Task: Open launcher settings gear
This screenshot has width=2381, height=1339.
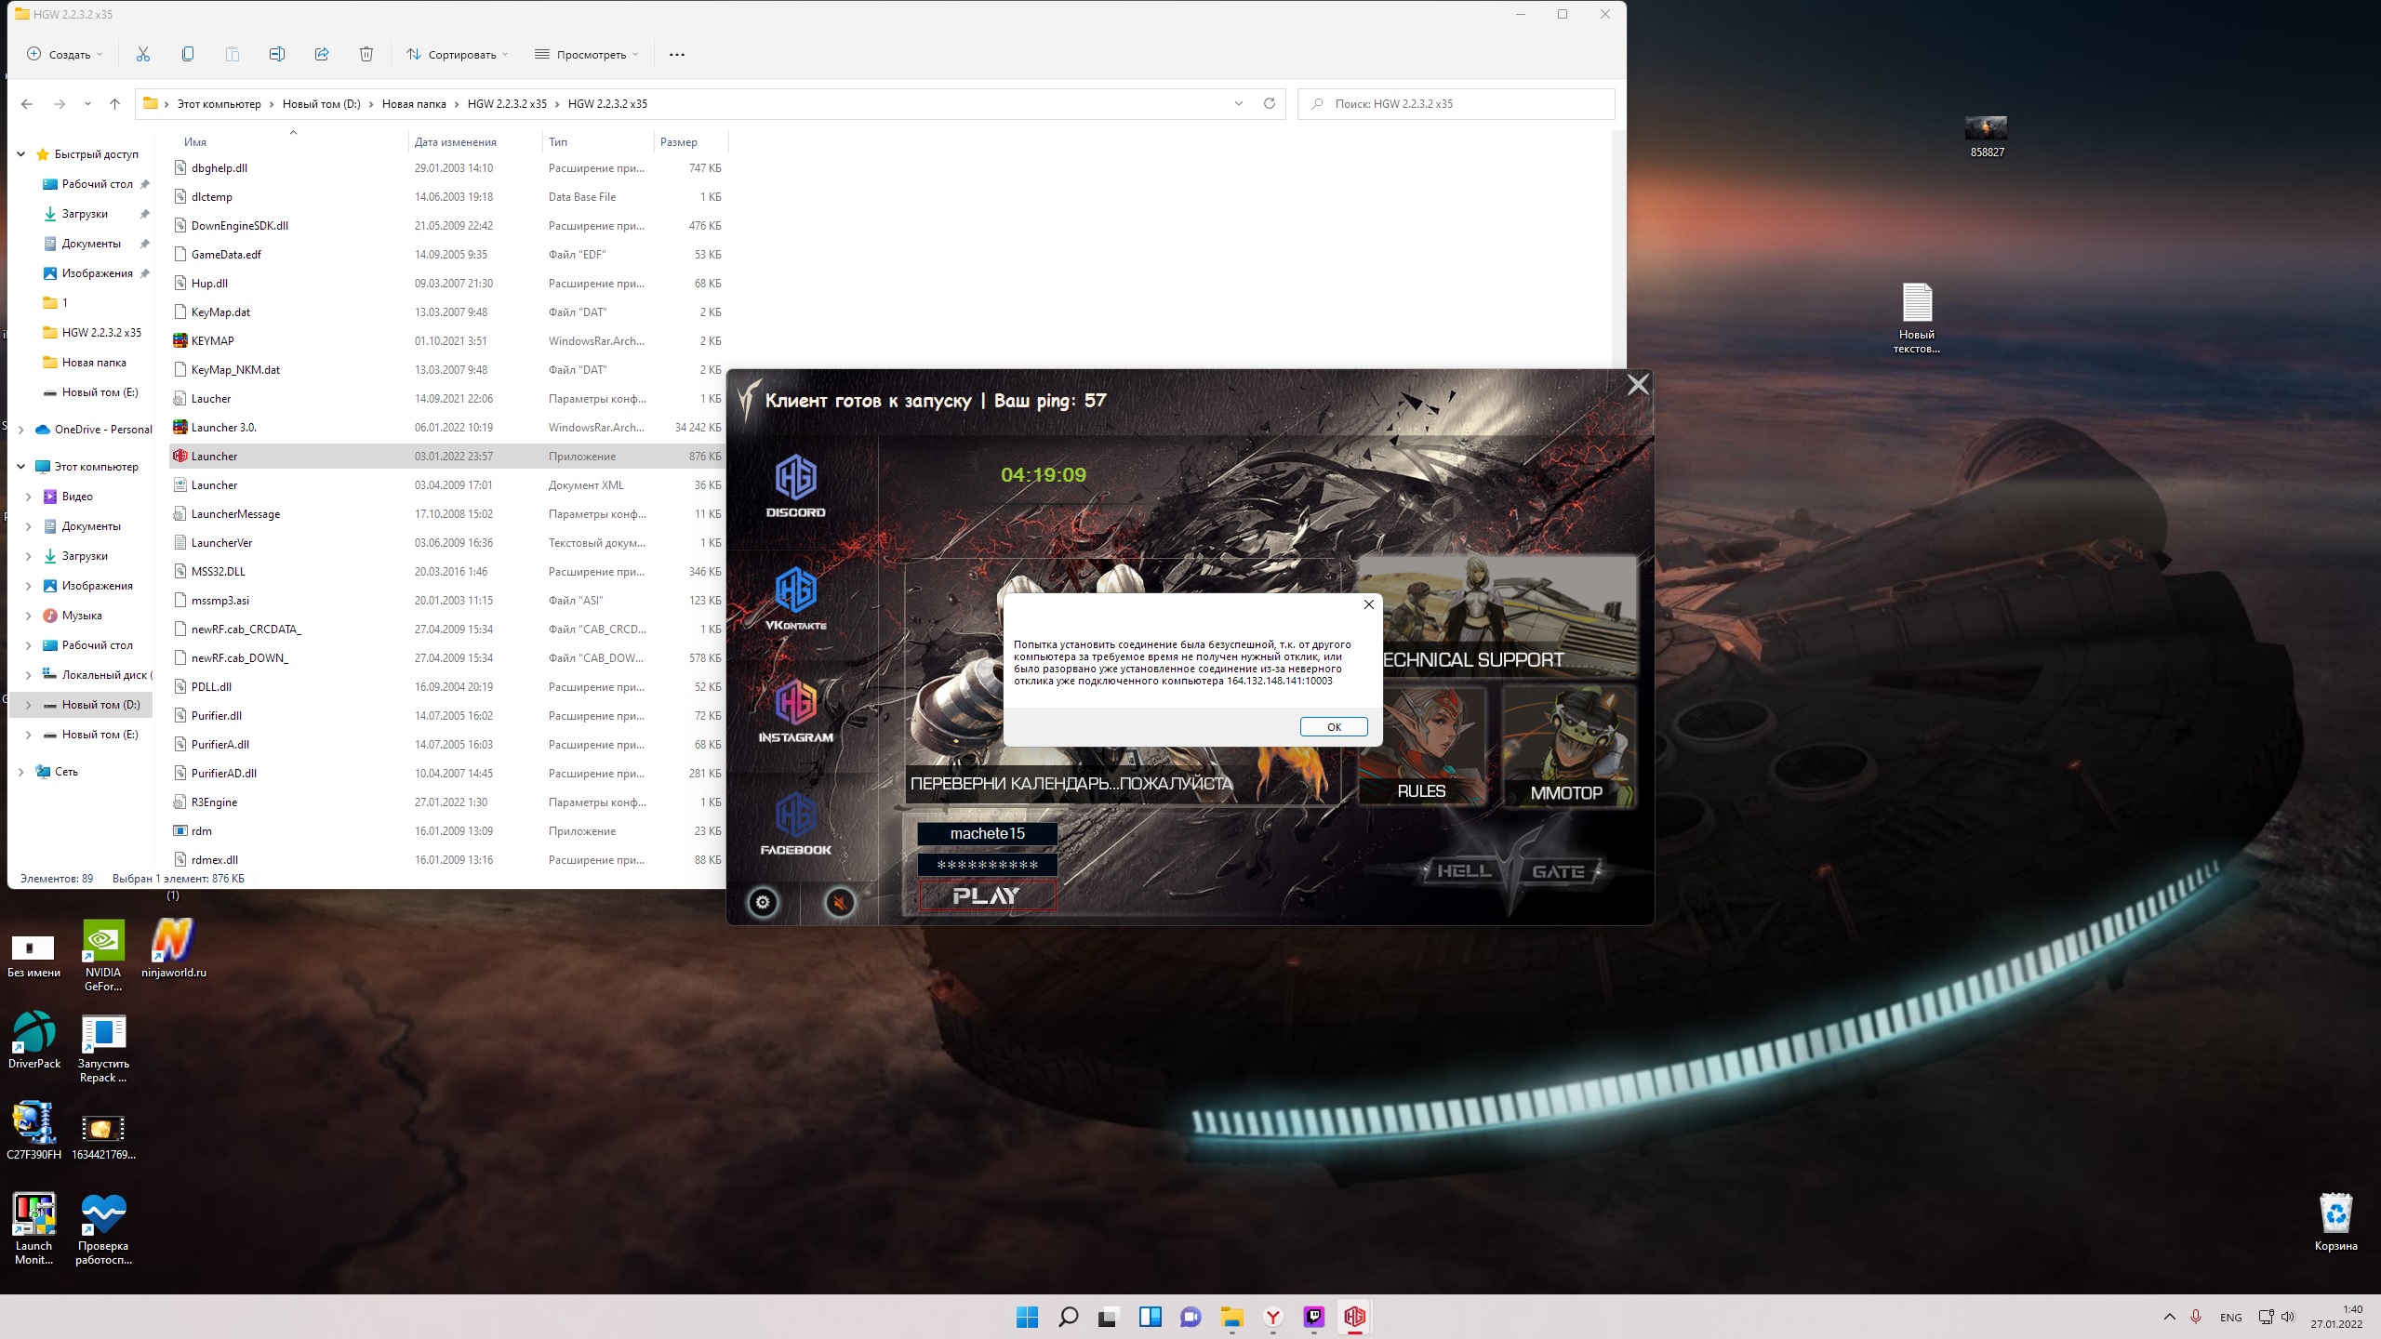Action: point(764,902)
